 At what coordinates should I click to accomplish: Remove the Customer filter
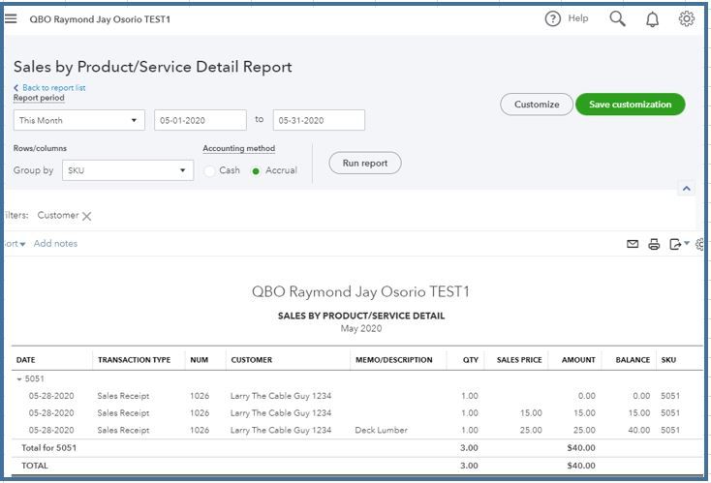point(87,217)
